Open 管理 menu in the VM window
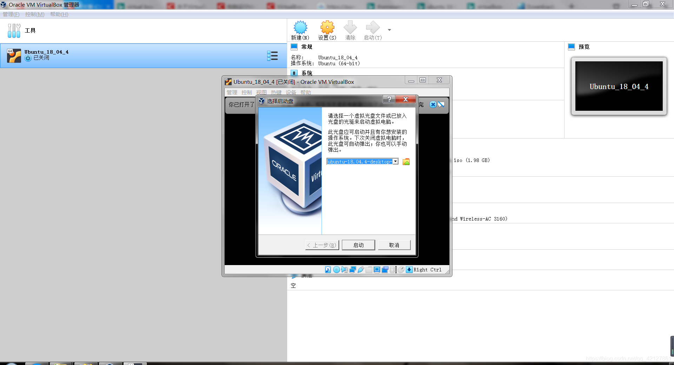 pyautogui.click(x=232, y=93)
